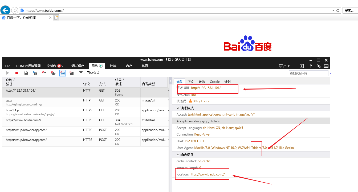The width and height of the screenshot is (358, 192).
Task: Click the Host: 192.168.1.101 header row
Action: point(251,141)
